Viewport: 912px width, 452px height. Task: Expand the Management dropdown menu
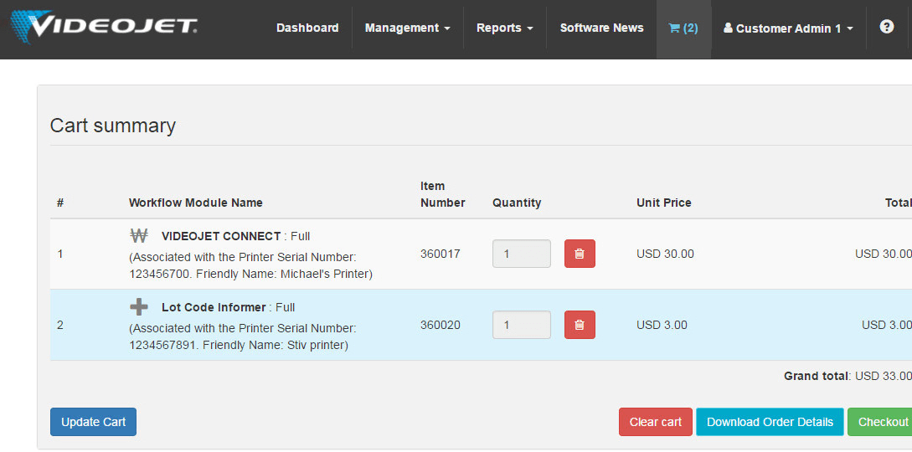(x=407, y=28)
